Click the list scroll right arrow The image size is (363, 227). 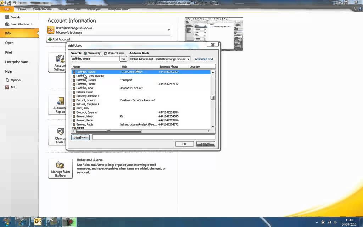(208, 131)
